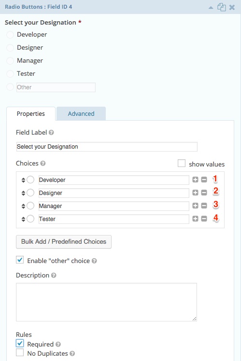
Task: Set Manager as default via its radio button
Action: pos(30,206)
